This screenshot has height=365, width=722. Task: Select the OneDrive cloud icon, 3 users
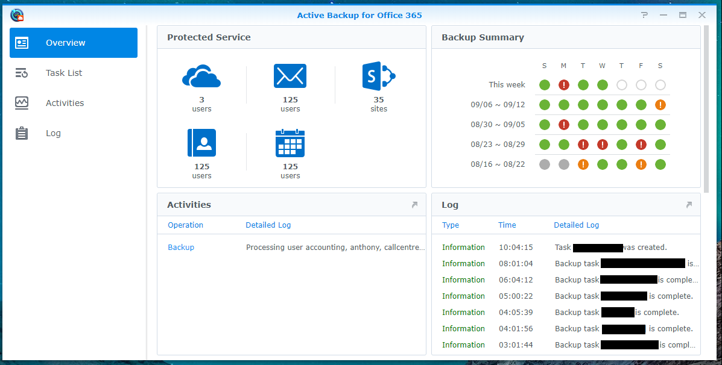pos(201,76)
